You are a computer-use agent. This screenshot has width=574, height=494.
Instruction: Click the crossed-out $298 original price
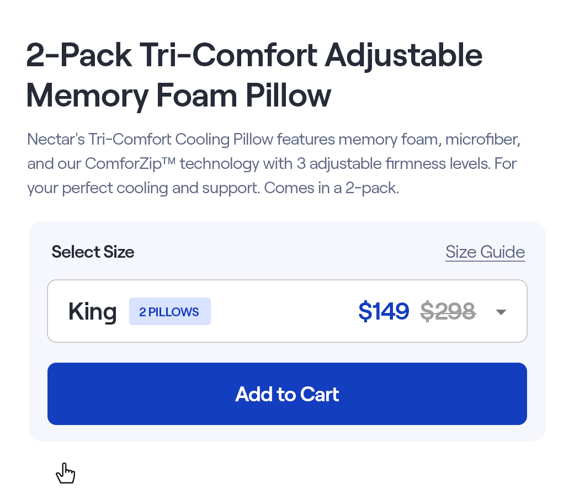[448, 311]
